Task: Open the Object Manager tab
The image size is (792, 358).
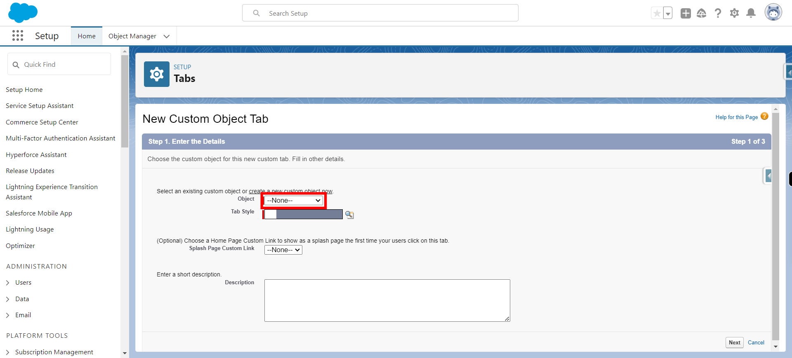Action: point(132,36)
